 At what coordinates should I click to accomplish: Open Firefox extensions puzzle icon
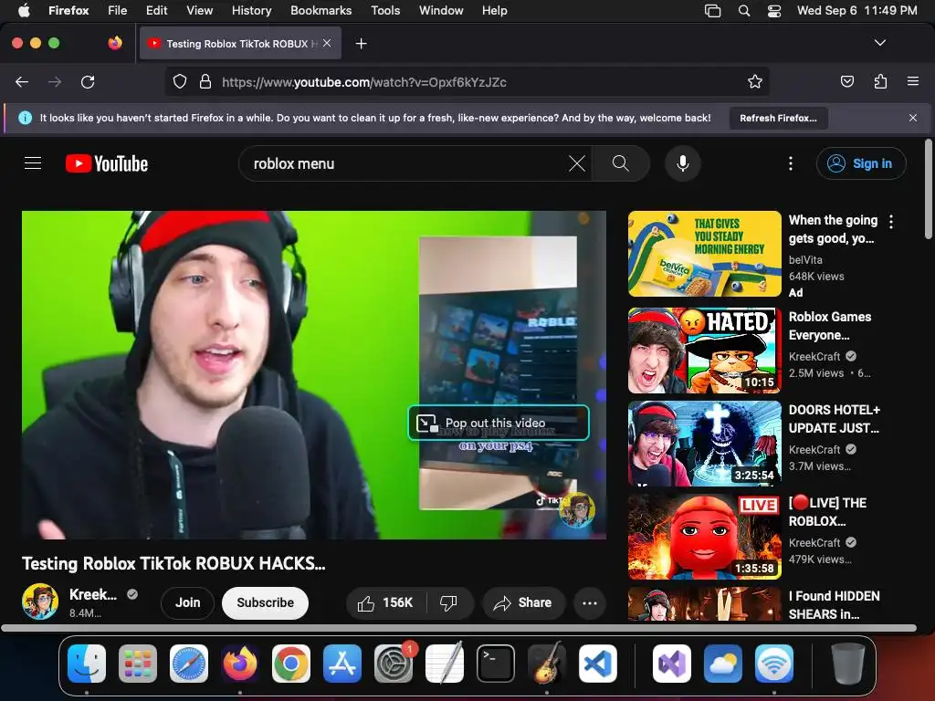880,81
